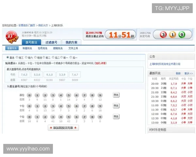Choose the 组选 radio option
This screenshot has width=196, height=157.
35,57
